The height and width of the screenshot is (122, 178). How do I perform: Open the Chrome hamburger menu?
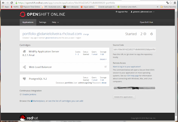(x=175, y=3)
